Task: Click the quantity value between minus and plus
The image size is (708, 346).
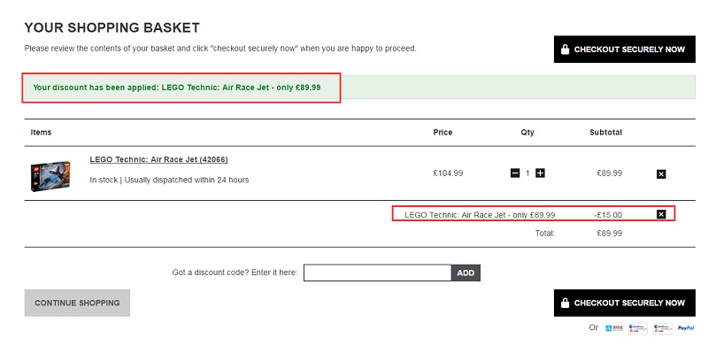Action: pyautogui.click(x=527, y=173)
